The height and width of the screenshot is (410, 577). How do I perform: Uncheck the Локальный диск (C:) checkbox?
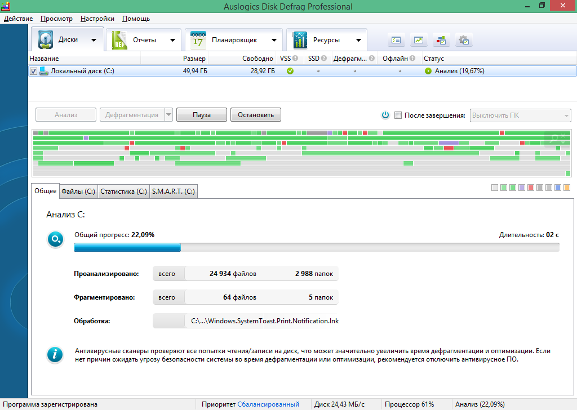point(33,71)
